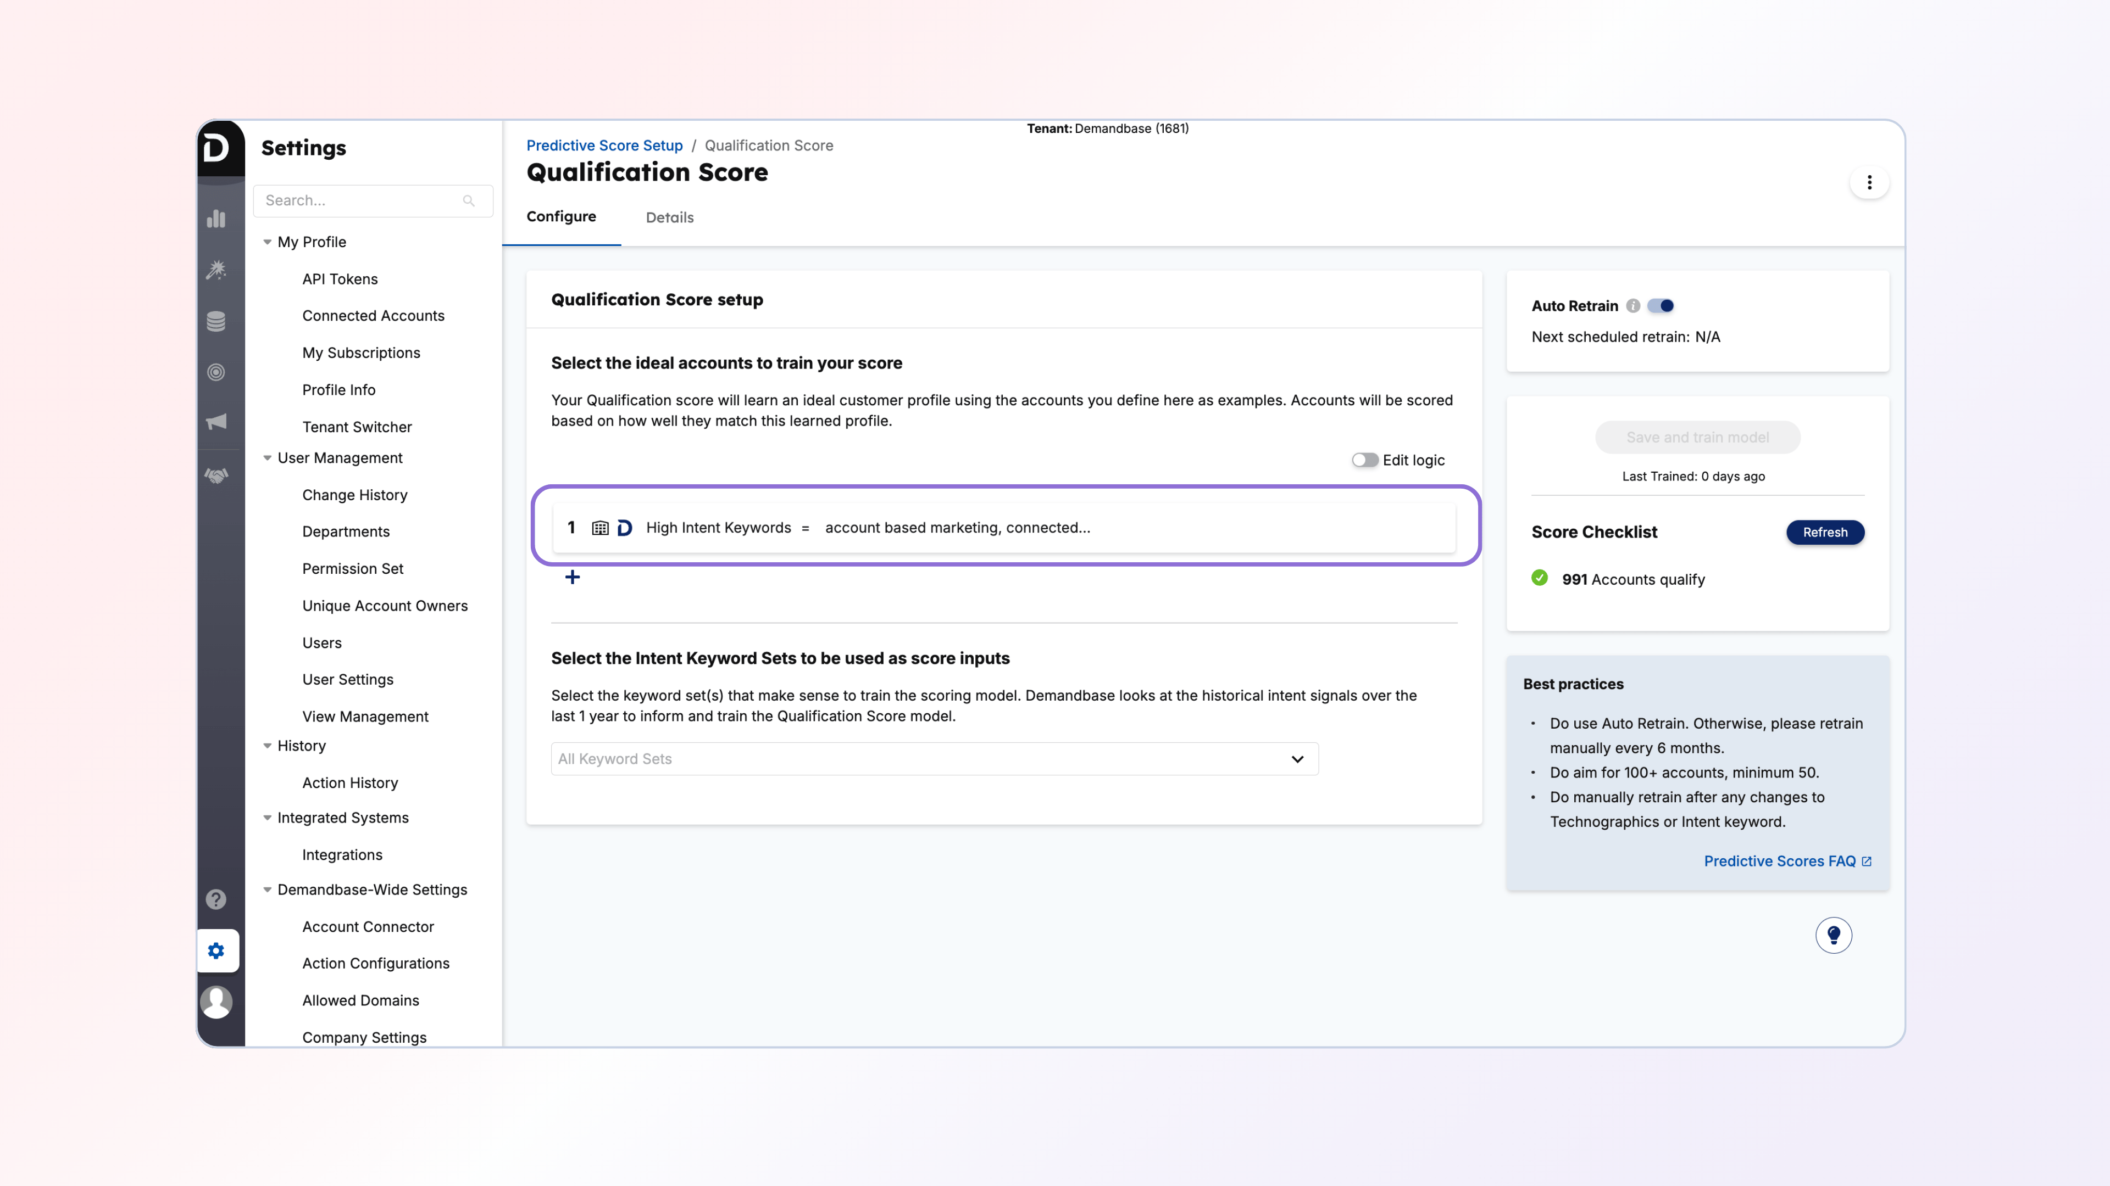The height and width of the screenshot is (1186, 2110).
Task: Open the handshake sidebar icon
Action: point(216,475)
